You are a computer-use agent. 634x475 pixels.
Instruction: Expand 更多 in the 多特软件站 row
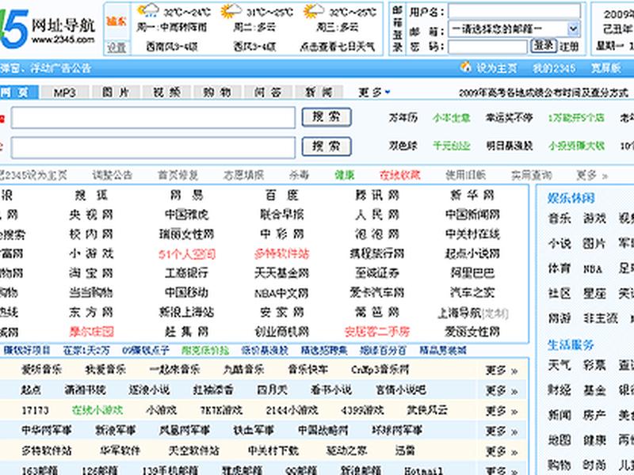(502, 450)
